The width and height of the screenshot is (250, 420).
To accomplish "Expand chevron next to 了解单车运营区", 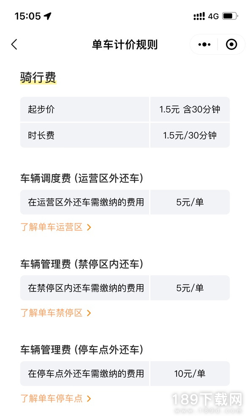I will tap(89, 227).
